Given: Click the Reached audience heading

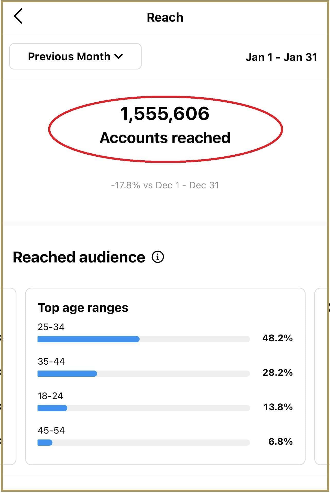Looking at the screenshot, I should coord(79,257).
